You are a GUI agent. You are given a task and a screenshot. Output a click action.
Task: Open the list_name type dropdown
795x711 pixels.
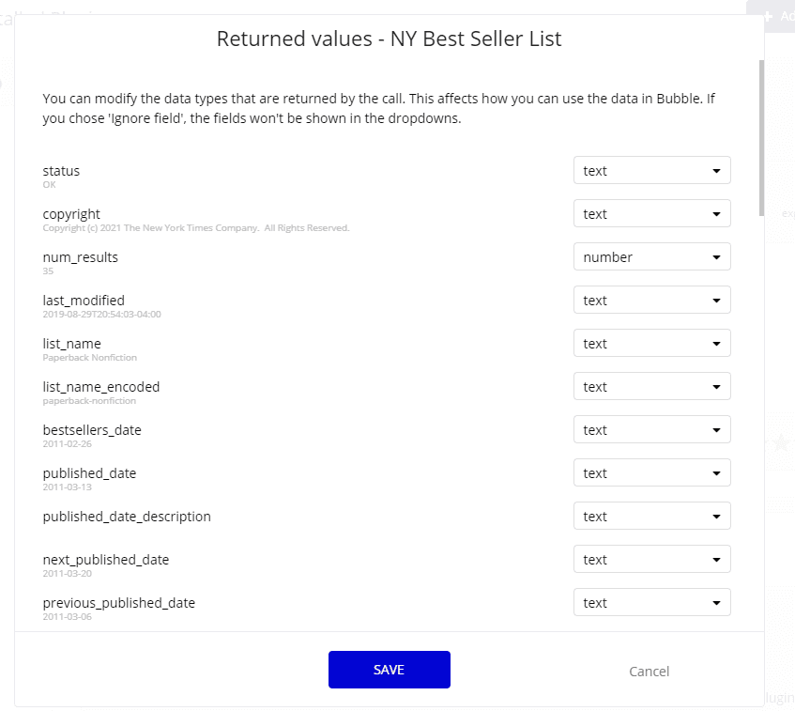[x=651, y=343]
